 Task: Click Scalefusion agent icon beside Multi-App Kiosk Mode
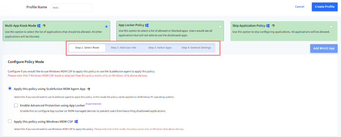(44, 26)
